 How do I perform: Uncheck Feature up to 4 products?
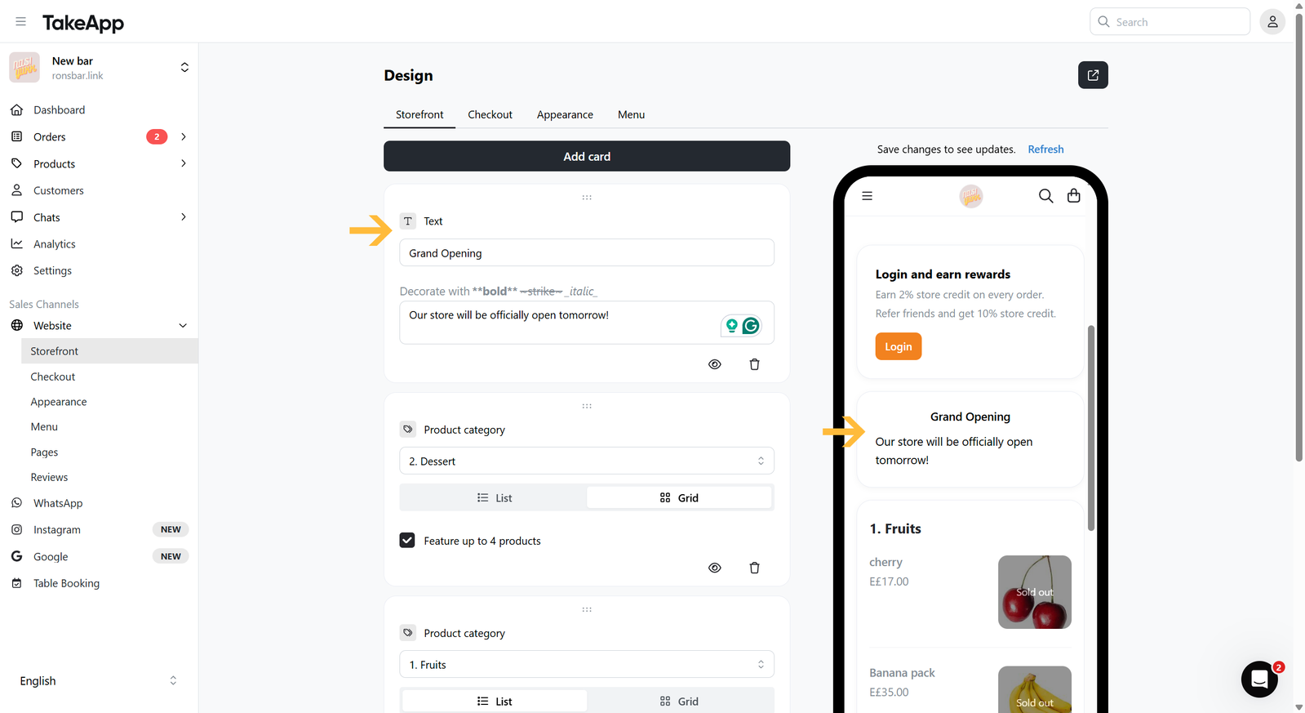(x=407, y=541)
